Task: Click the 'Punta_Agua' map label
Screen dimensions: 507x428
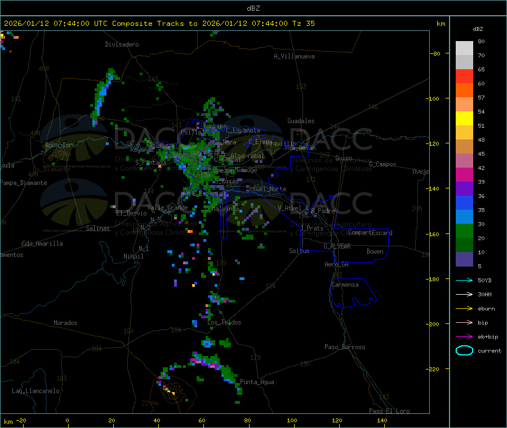Action: tap(257, 382)
